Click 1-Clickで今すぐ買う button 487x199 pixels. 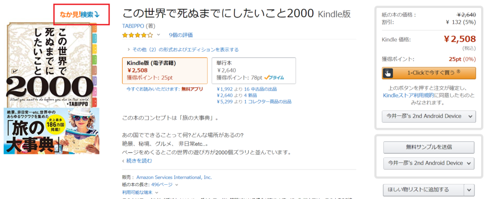tap(429, 73)
